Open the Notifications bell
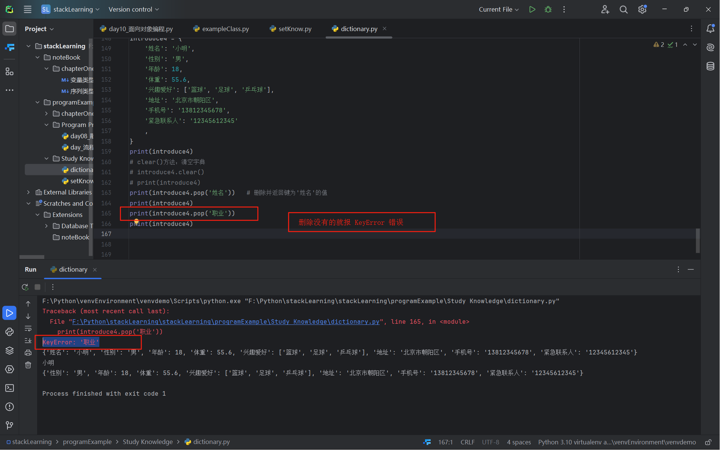 pos(710,29)
